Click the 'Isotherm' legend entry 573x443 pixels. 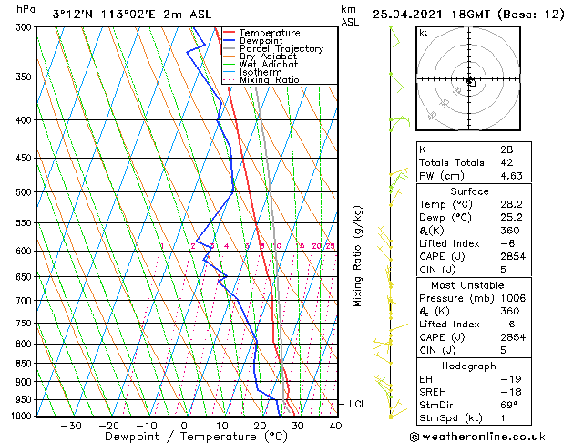tap(261, 72)
